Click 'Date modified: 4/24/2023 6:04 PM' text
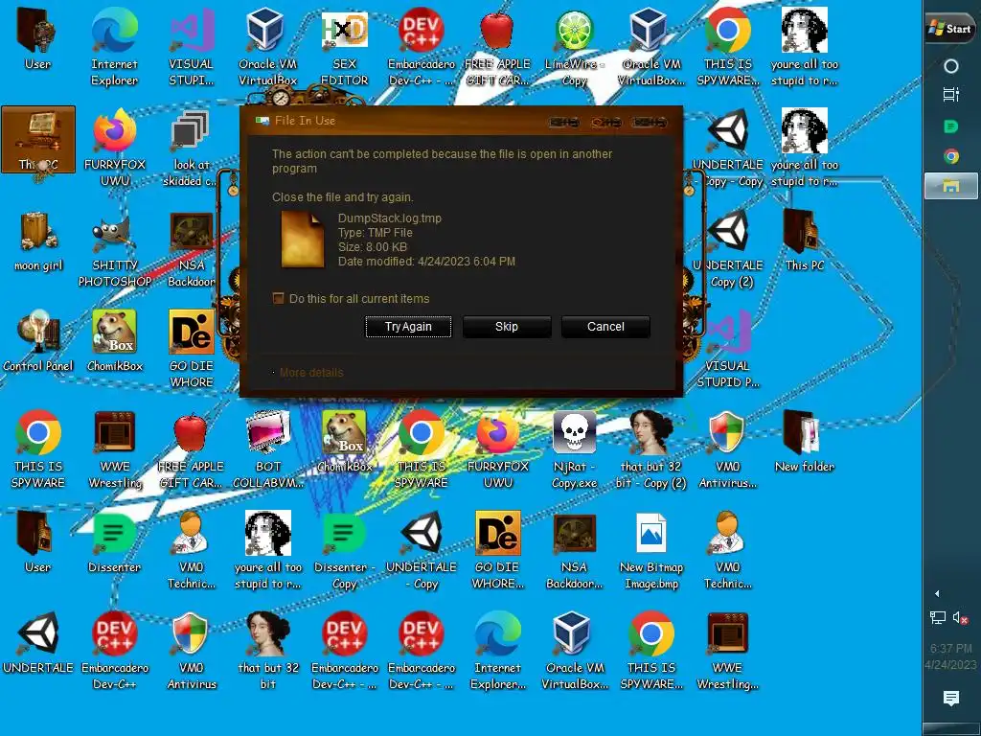Image resolution: width=981 pixels, height=736 pixels. click(x=426, y=262)
